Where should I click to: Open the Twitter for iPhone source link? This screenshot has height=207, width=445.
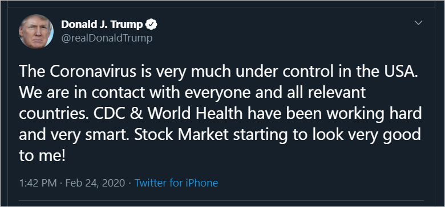[176, 183]
